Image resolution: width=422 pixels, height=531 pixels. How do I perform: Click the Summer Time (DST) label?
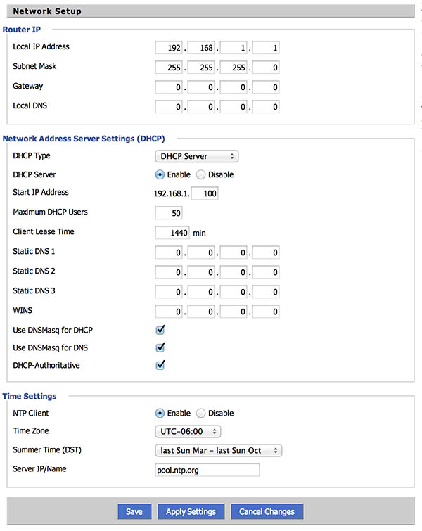47,450
